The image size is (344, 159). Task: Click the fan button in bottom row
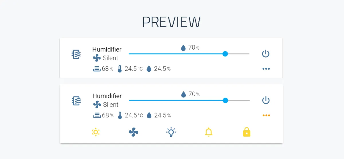pyautogui.click(x=134, y=132)
